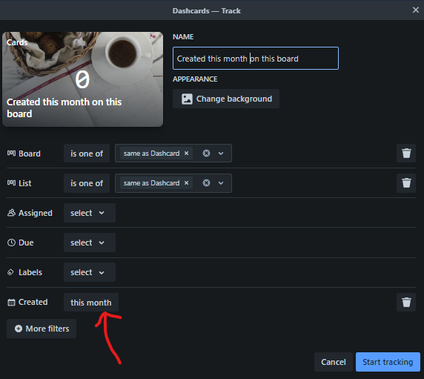Delete the List filter row
Viewport: 424px width, 379px height.
(406, 183)
